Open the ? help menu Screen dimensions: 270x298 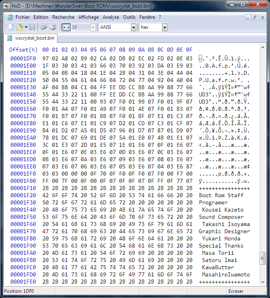click(x=160, y=17)
